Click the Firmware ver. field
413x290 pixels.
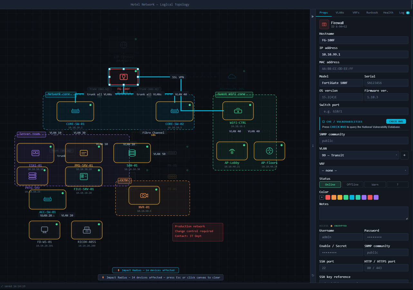tap(386, 97)
